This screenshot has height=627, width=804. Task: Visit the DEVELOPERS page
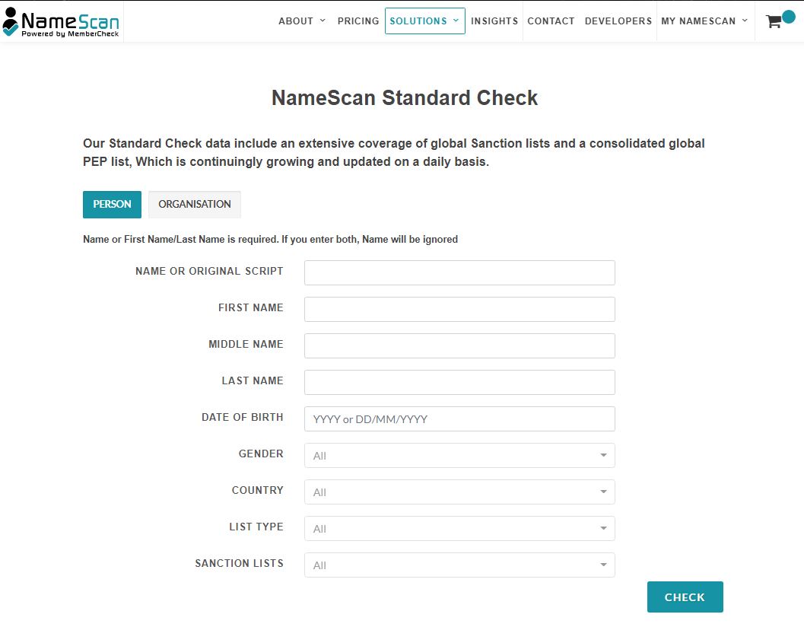(618, 21)
